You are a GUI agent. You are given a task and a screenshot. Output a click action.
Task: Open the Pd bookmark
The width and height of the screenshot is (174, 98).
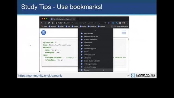click(68, 26)
